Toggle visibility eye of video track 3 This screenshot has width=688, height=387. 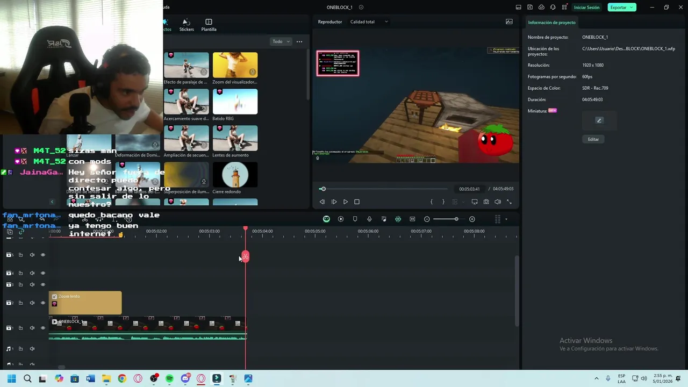tap(43, 284)
